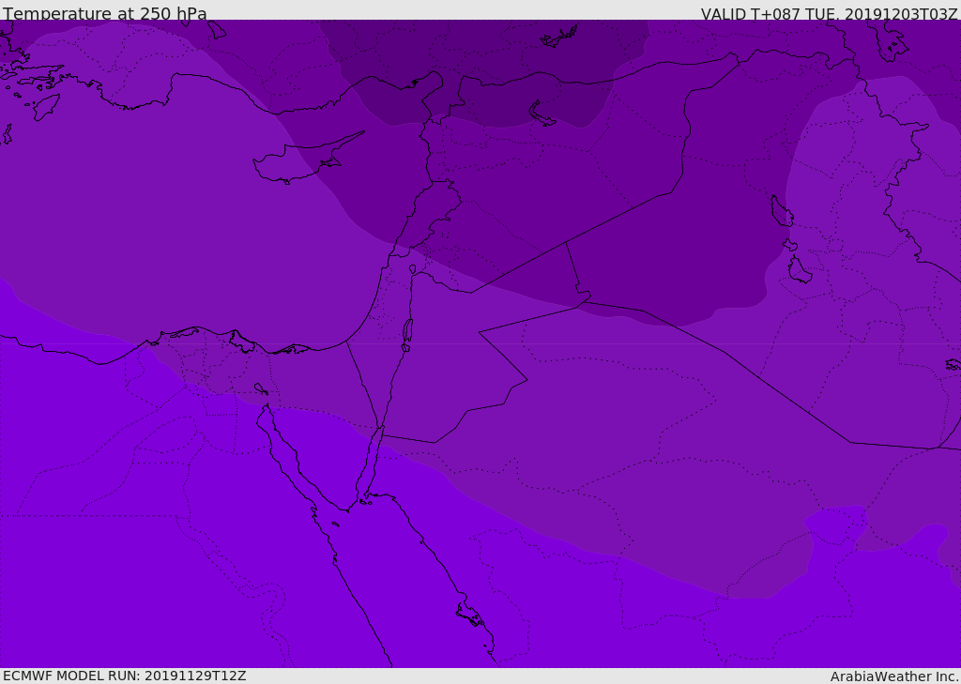Click the 'Temperature at 250 hPa' title
The width and height of the screenshot is (961, 684).
click(105, 13)
